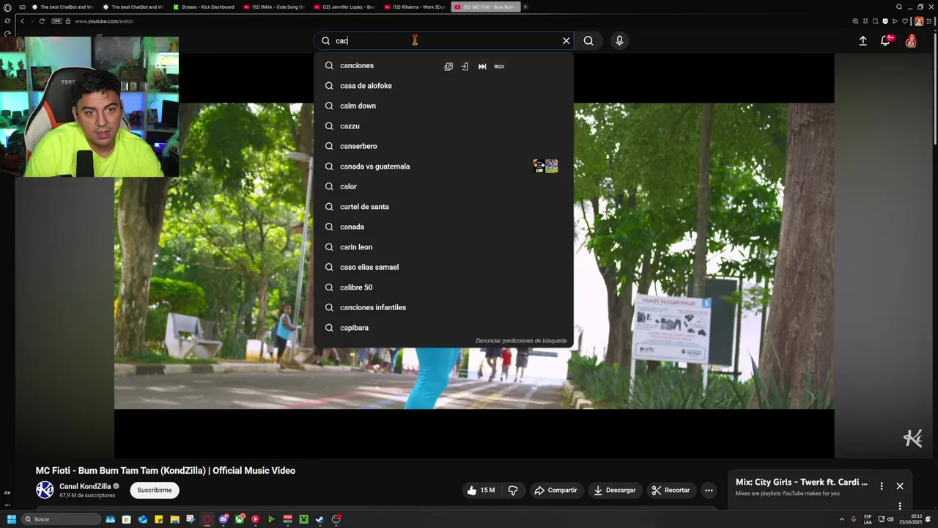Click the Descargar download button
Viewport: 938px width, 528px height.
coord(614,490)
